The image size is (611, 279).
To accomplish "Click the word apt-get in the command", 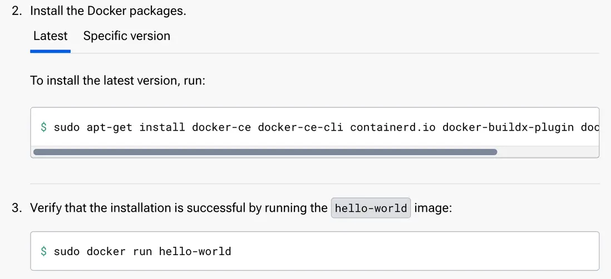I will tap(110, 127).
